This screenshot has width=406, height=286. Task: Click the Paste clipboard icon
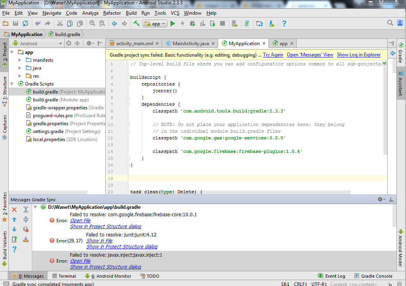80,23
